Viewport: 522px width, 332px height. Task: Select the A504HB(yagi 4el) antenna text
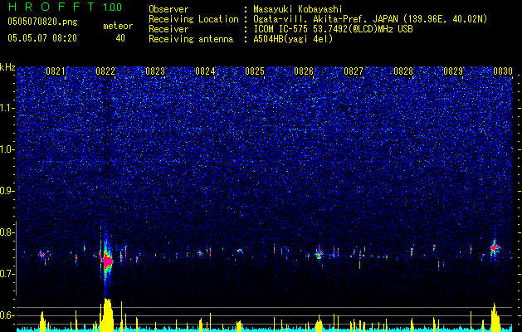point(293,39)
